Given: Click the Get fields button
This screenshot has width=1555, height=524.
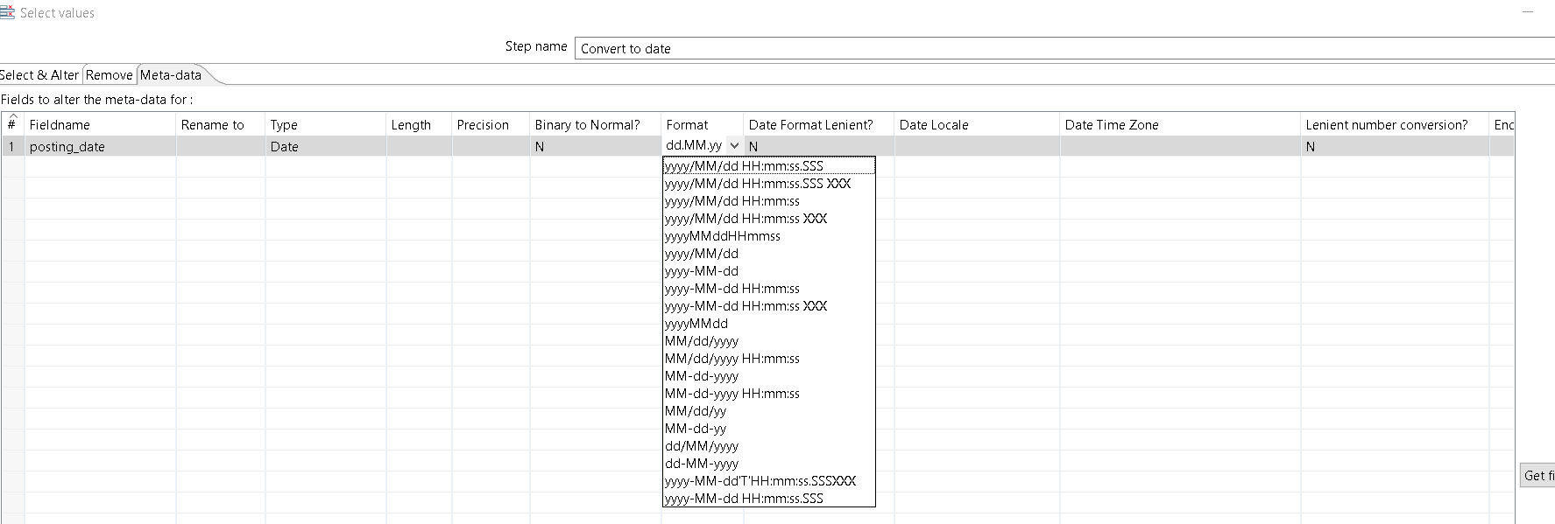Looking at the screenshot, I should pos(1537,476).
